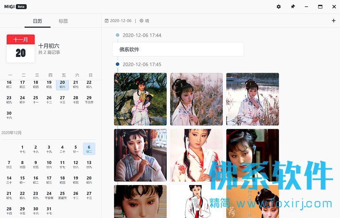Image resolution: width=340 pixels, height=218 pixels.
Task: Select November 21 in calendar
Action: pyautogui.click(x=76, y=84)
